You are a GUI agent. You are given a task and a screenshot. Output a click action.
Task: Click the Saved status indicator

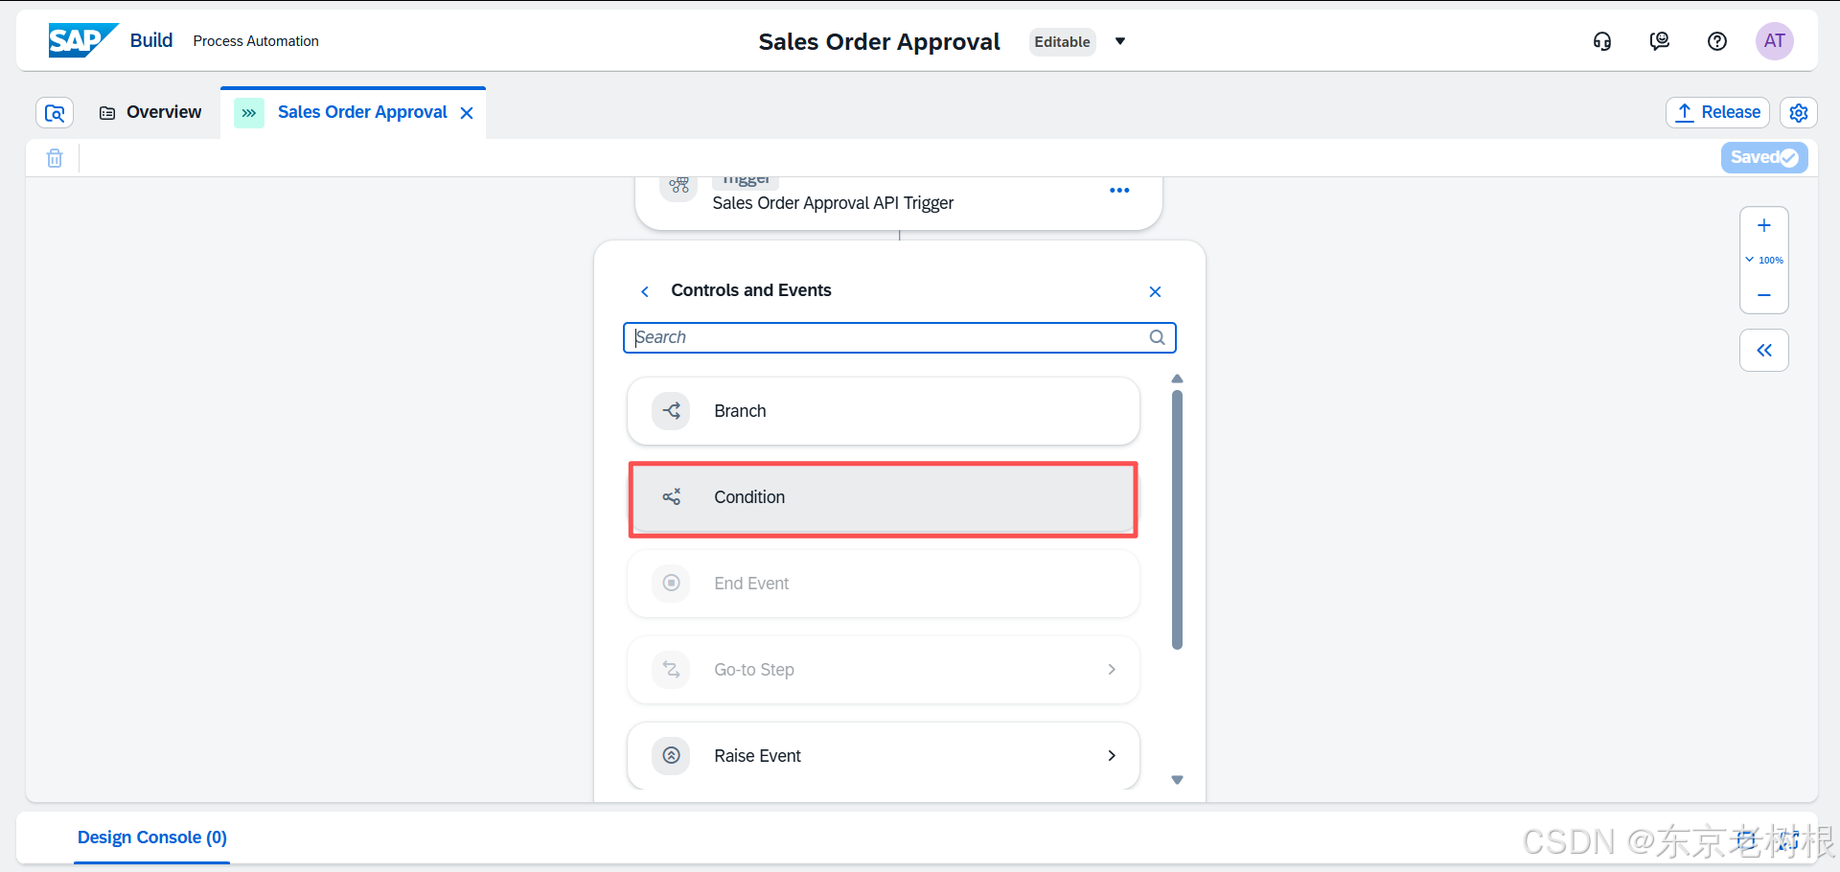(x=1764, y=157)
